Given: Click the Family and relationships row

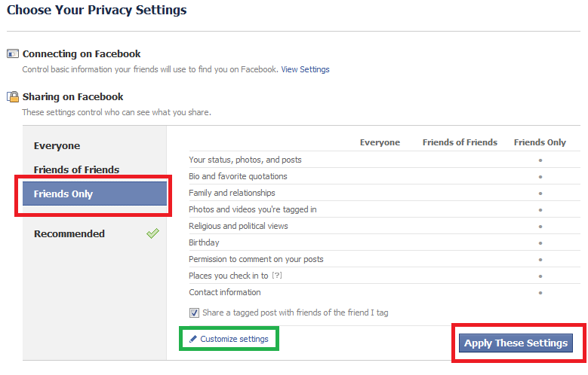Looking at the screenshot, I should point(384,193).
